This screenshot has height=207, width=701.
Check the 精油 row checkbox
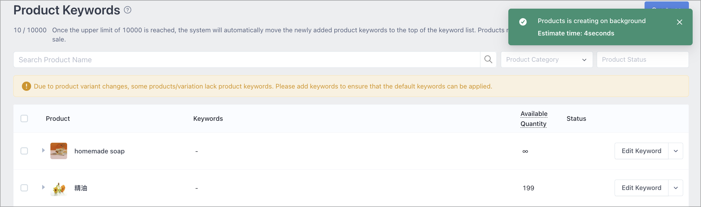[24, 188]
